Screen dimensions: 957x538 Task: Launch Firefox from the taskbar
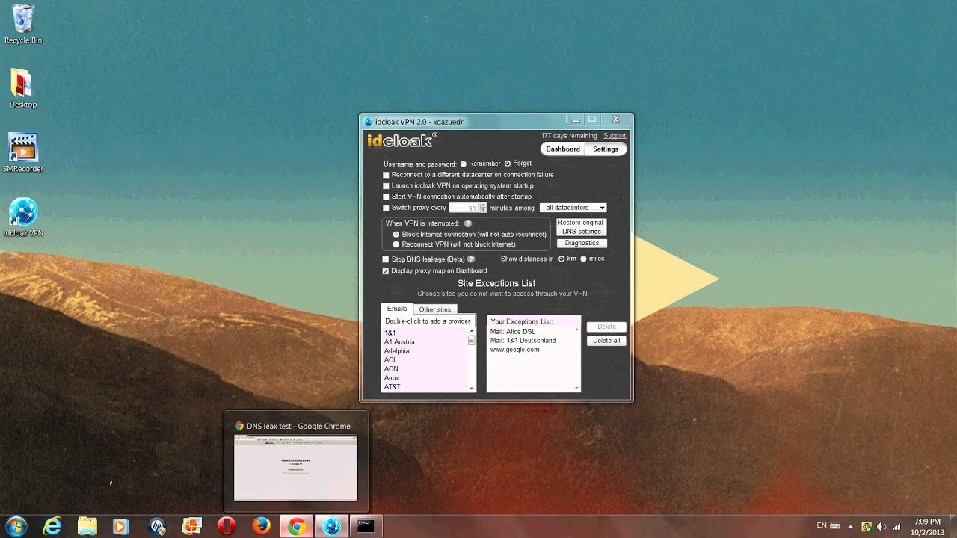[261, 526]
